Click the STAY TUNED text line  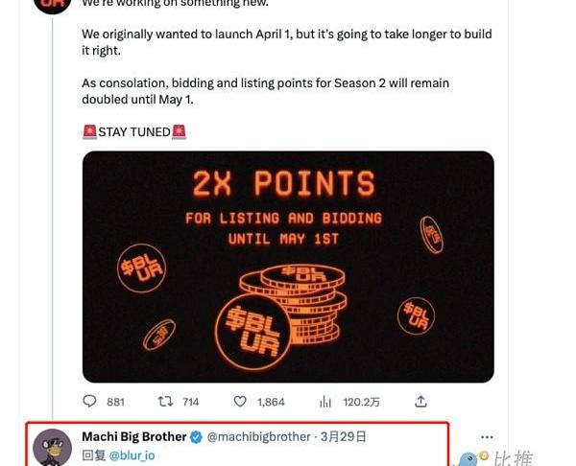[133, 131]
